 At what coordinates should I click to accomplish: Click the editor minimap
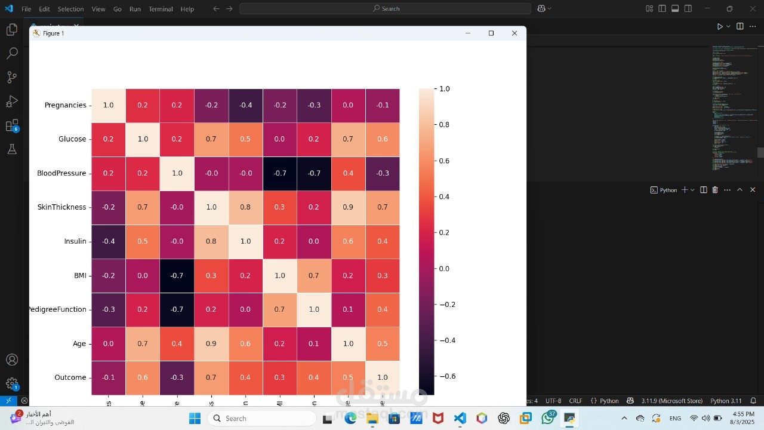tap(734, 107)
